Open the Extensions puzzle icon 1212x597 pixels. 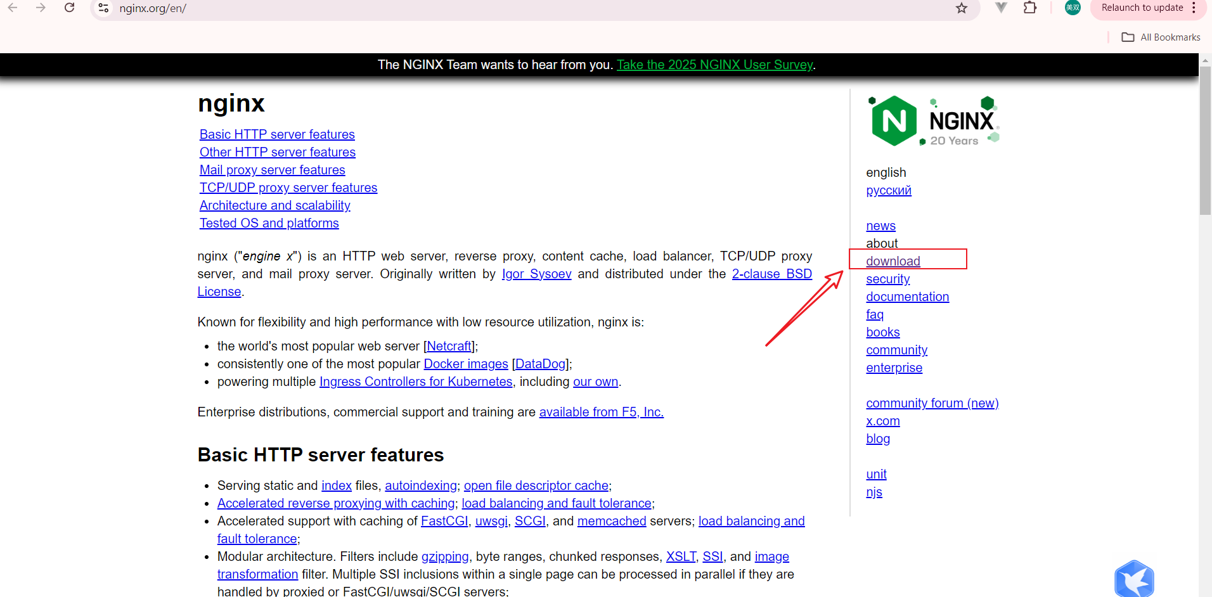tap(1030, 8)
